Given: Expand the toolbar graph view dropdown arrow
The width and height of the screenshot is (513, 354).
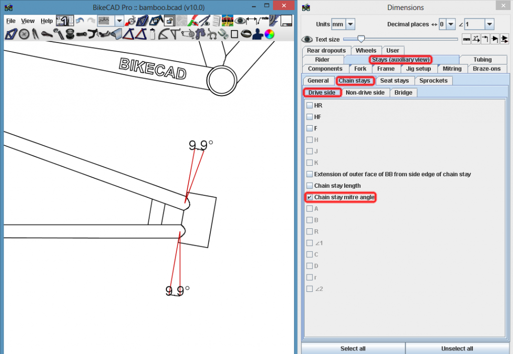Looking at the screenshot, I should point(119,21).
